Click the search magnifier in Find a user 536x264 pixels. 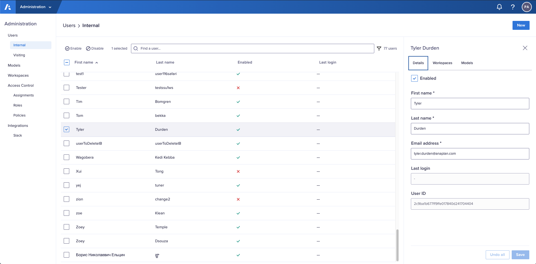tap(135, 48)
